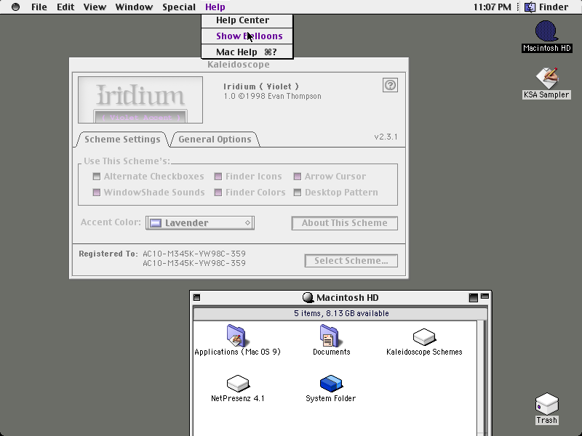Click the v2.3.1 version text
Screen dimensions: 582x436
pos(386,137)
